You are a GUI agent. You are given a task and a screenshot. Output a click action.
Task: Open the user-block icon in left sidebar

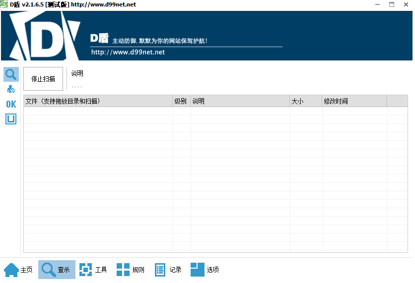11,89
